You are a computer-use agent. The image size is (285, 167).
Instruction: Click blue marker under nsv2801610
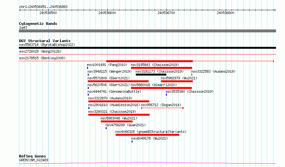click(x=89, y=108)
